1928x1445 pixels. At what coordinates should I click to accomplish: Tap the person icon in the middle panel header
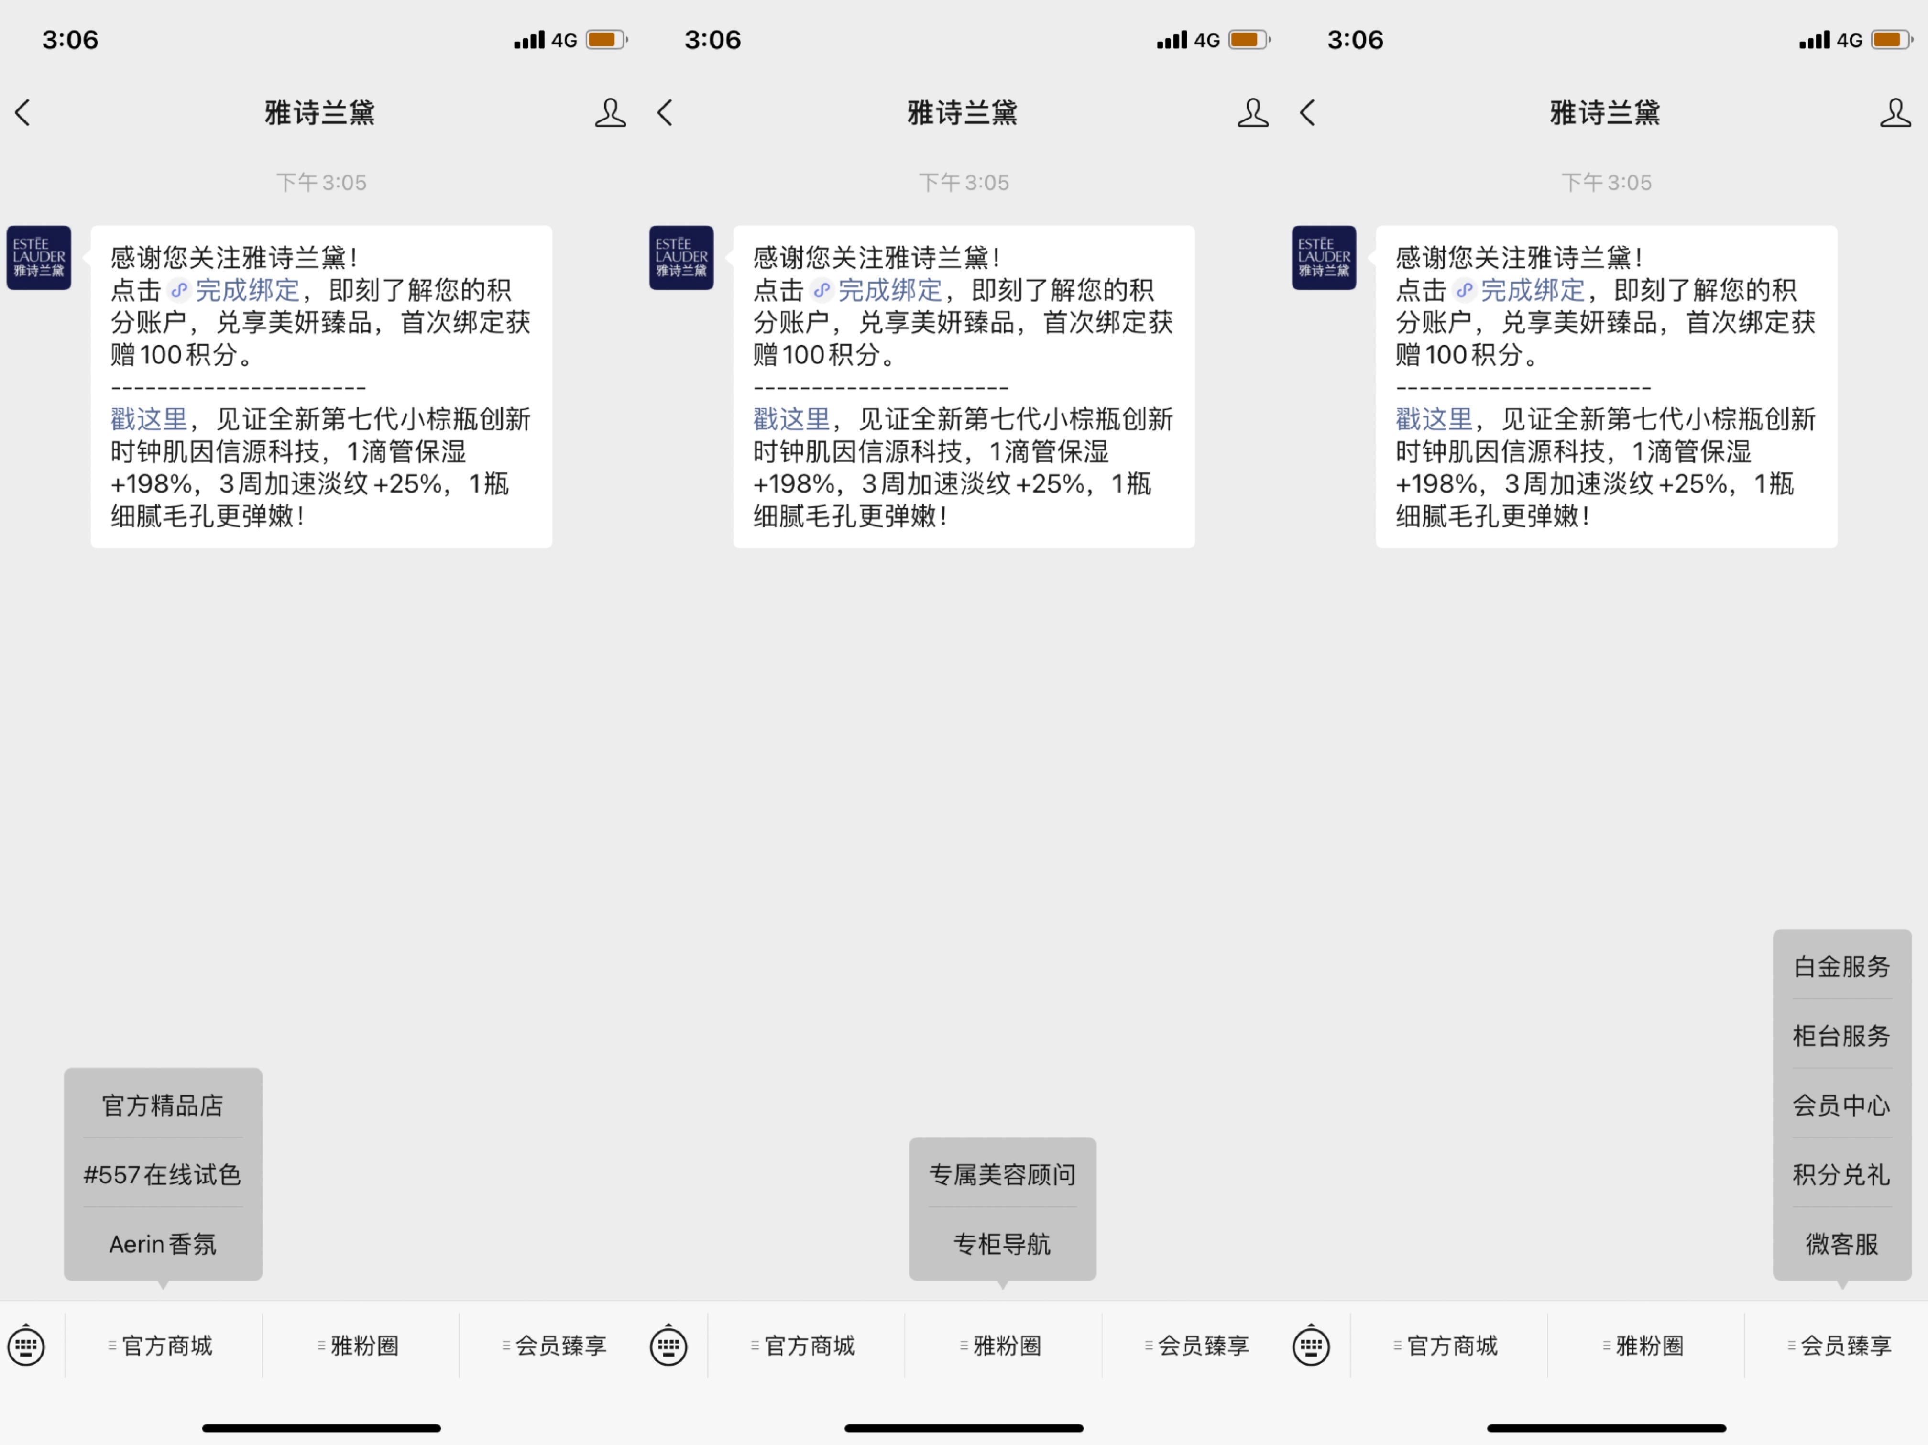click(x=1252, y=111)
